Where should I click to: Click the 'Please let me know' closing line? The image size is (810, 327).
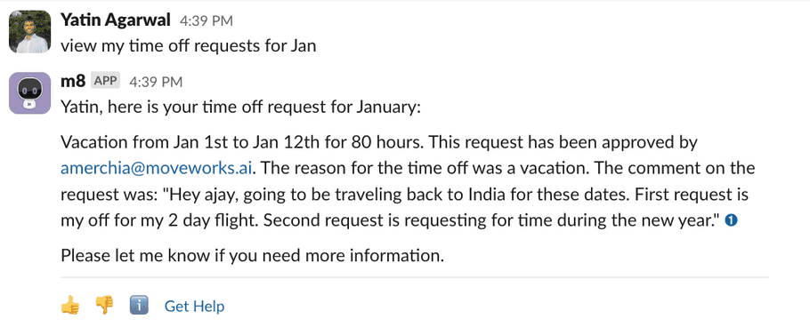[252, 255]
